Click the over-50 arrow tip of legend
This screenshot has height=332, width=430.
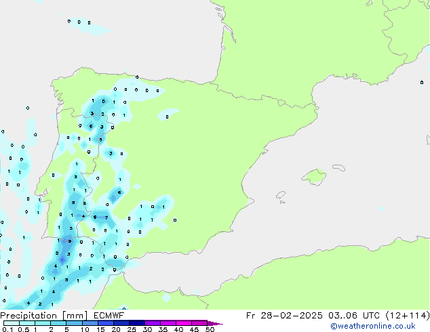point(215,323)
